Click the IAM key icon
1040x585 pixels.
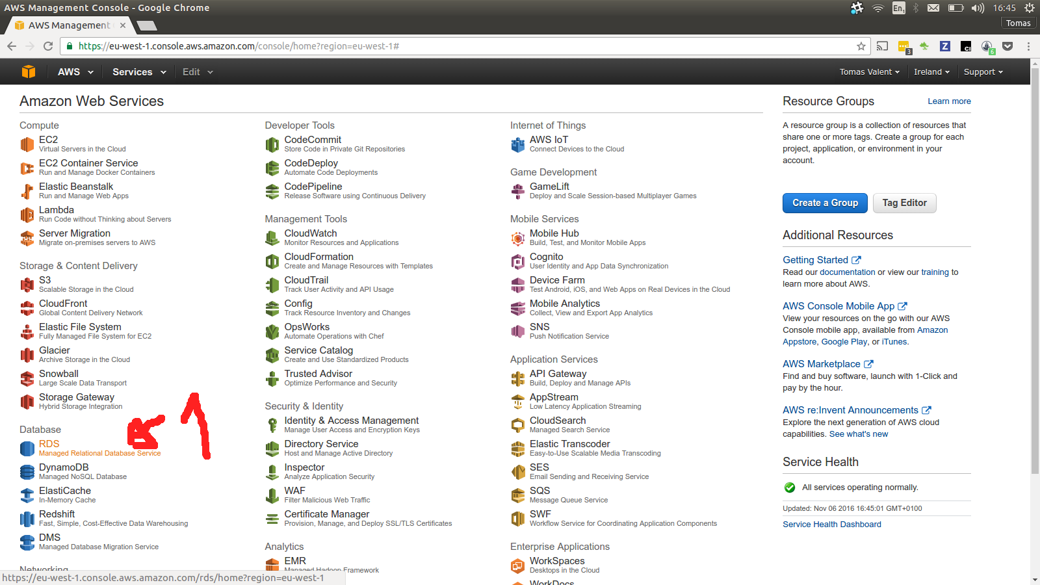[272, 425]
